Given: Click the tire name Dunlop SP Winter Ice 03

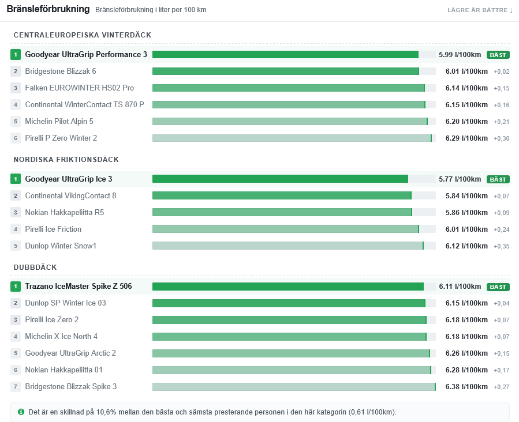Looking at the screenshot, I should [66, 303].
